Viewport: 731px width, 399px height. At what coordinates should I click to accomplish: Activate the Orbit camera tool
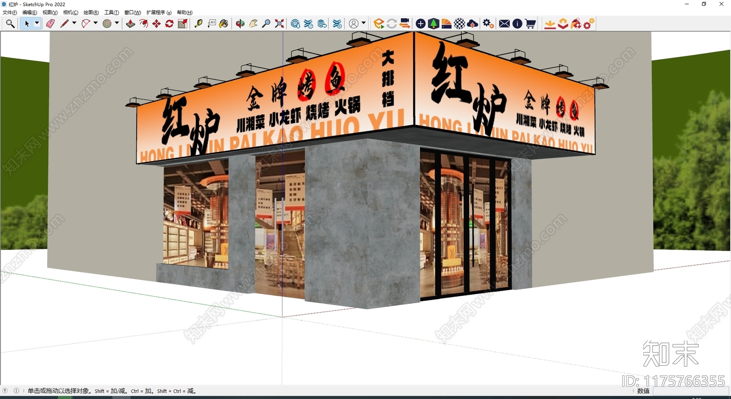(240, 24)
